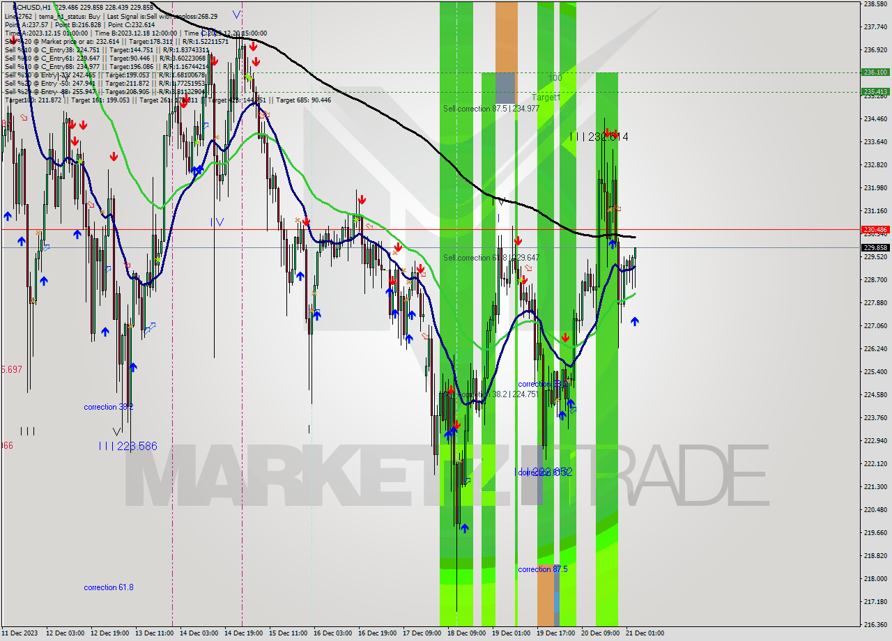892x641 pixels.
Task: Click the 'Sell correction 61.8 | 229.647' label
Action: click(491, 258)
